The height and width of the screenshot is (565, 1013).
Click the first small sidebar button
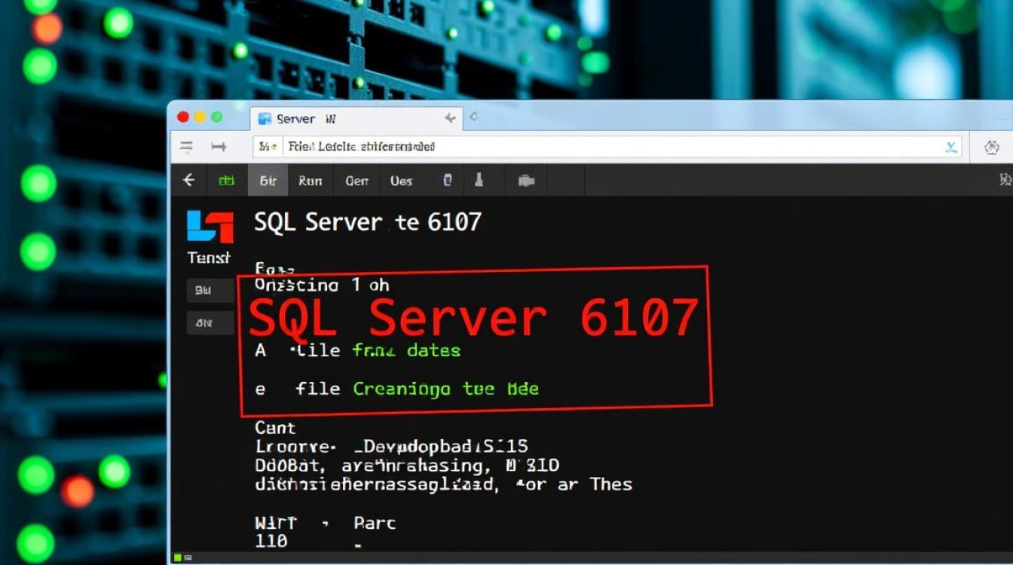pos(210,290)
